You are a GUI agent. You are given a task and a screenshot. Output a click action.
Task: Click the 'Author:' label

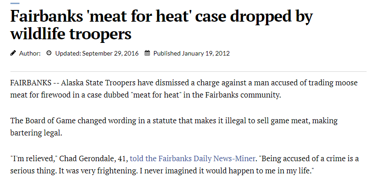pos(30,53)
